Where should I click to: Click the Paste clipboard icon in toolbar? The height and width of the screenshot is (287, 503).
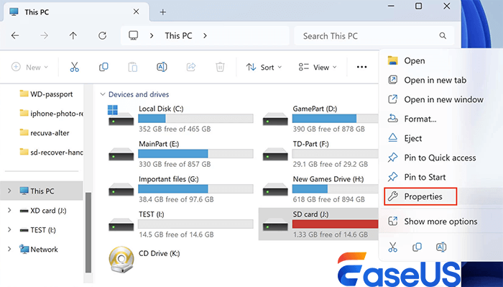(x=133, y=67)
